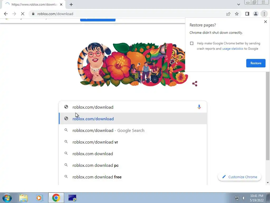
Task: Pick the roblox.com/download vr suggestion
Action: pyautogui.click(x=133, y=142)
